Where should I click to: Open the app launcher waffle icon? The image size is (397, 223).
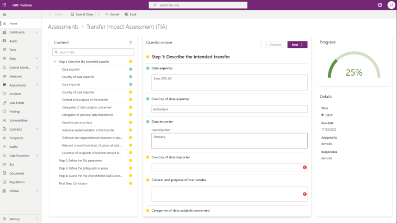[x=4, y=5]
